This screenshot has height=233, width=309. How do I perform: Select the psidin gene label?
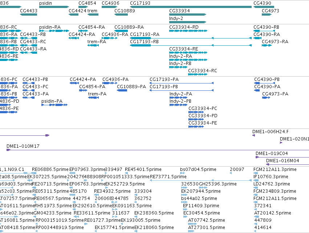[45, 3]
